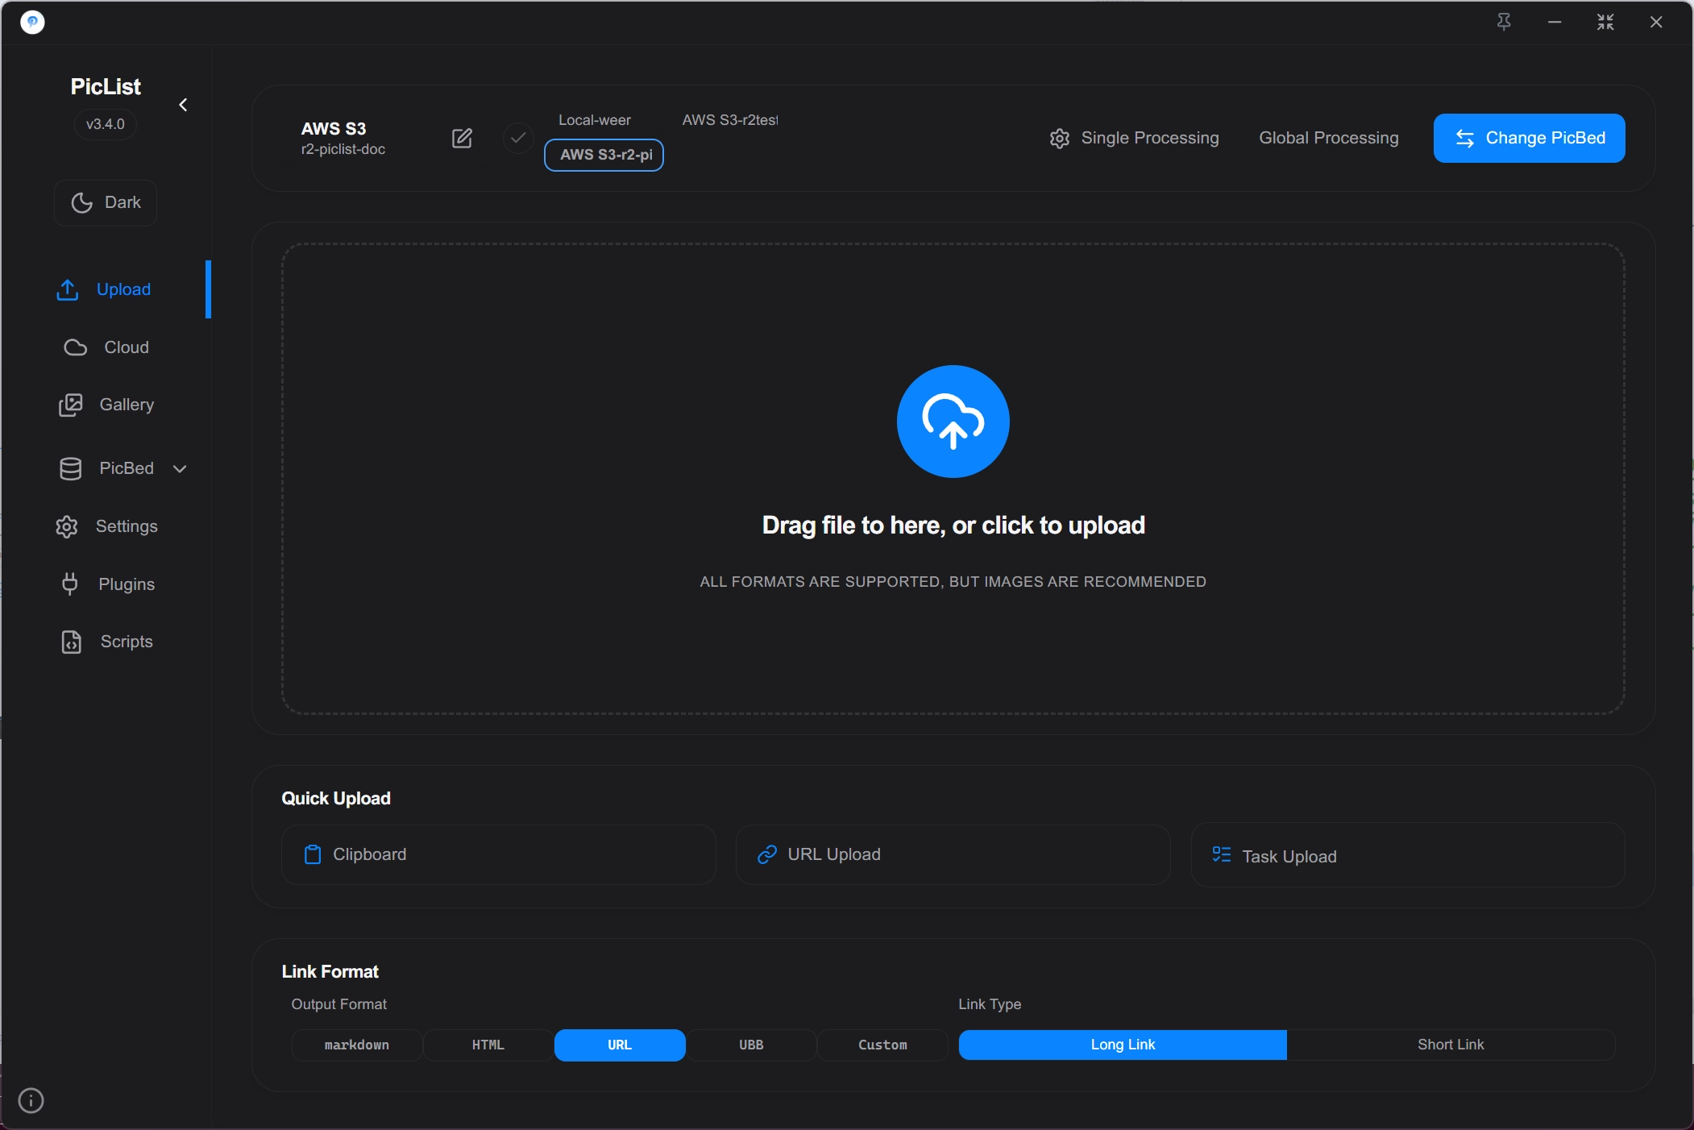Click the blue cloud upload icon
Image resolution: width=1694 pixels, height=1130 pixels.
[x=953, y=422]
